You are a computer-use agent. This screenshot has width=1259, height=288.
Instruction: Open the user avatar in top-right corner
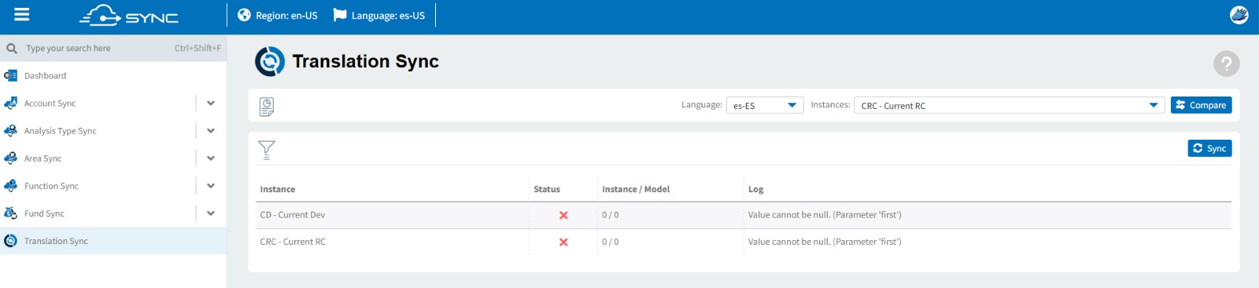(1239, 15)
